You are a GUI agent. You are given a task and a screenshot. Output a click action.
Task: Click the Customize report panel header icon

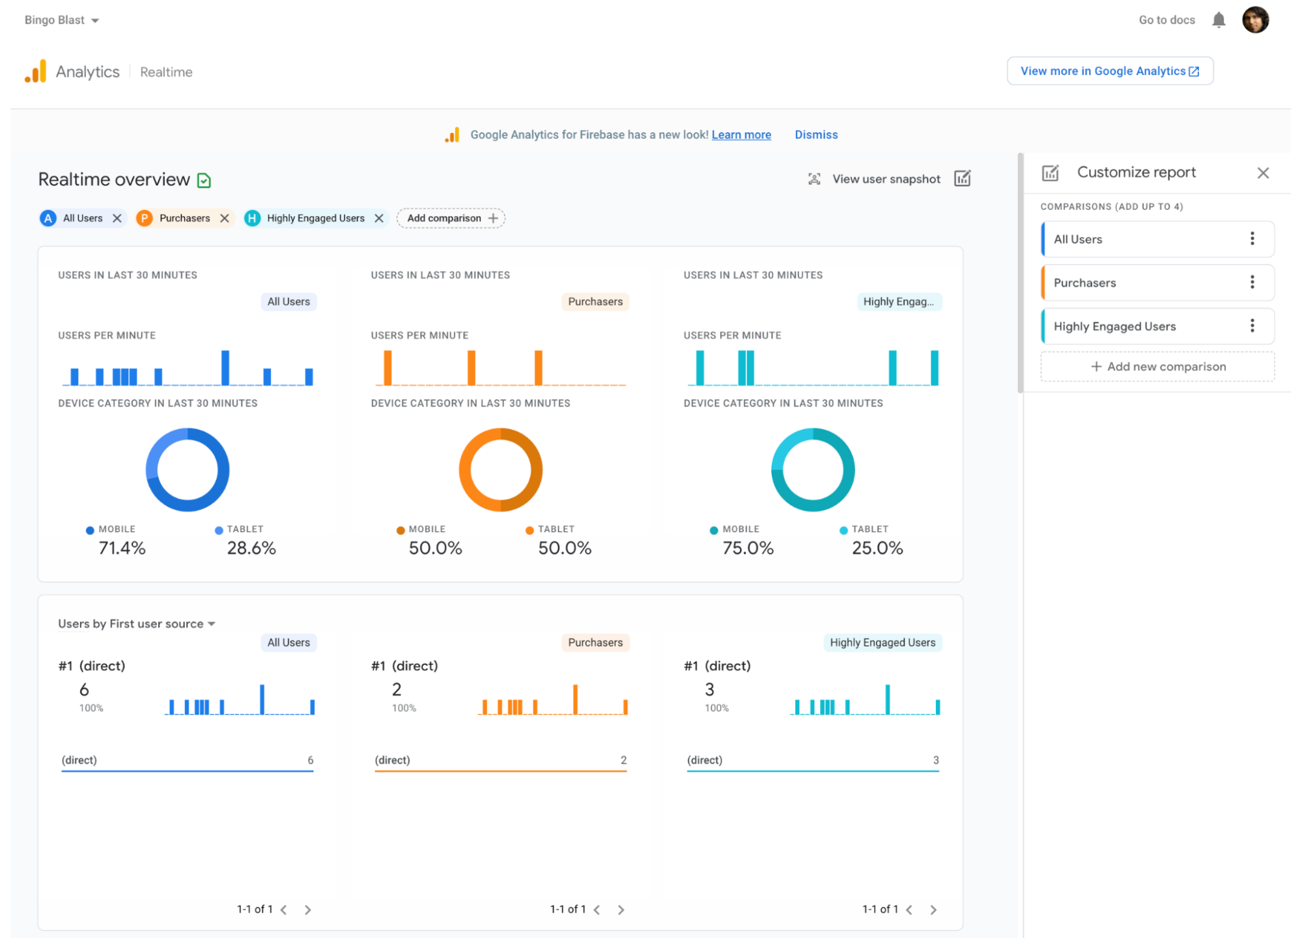click(1051, 172)
